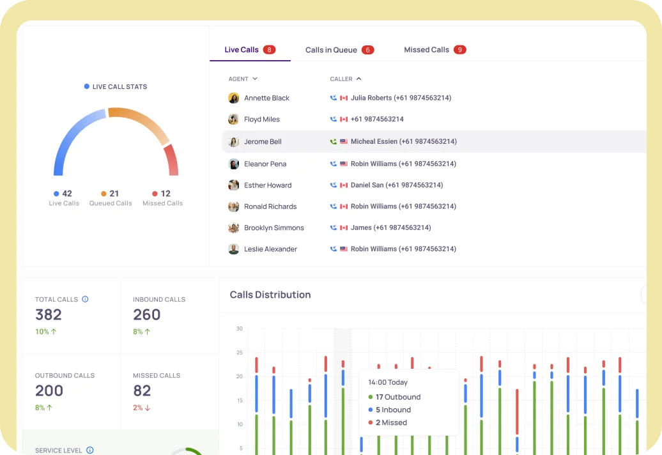Viewport: 662px width, 455px height.
Task: Click the Total Calls value 382
Action: [x=49, y=315]
